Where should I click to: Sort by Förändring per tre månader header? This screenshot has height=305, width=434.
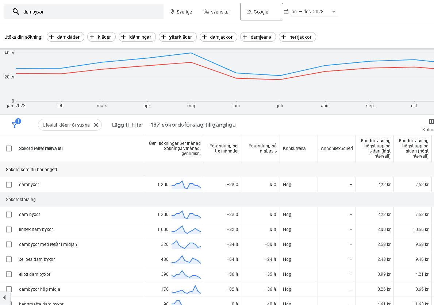pos(224,148)
